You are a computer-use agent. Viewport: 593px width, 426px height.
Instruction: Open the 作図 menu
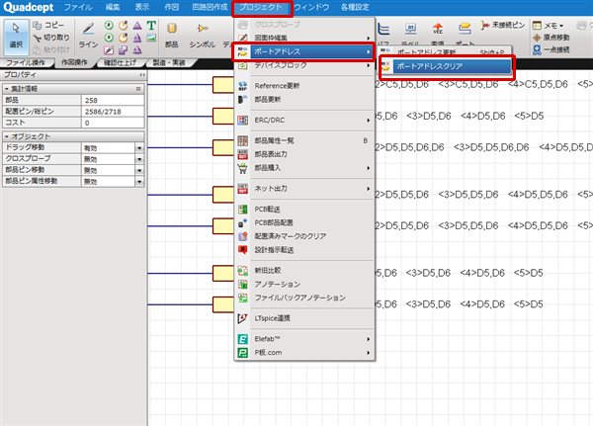pyautogui.click(x=172, y=7)
